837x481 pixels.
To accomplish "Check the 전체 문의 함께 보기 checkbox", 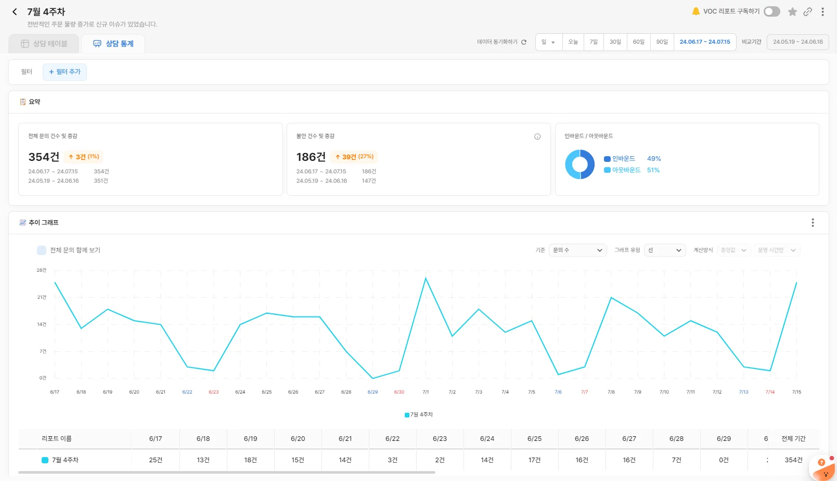I will 42,250.
